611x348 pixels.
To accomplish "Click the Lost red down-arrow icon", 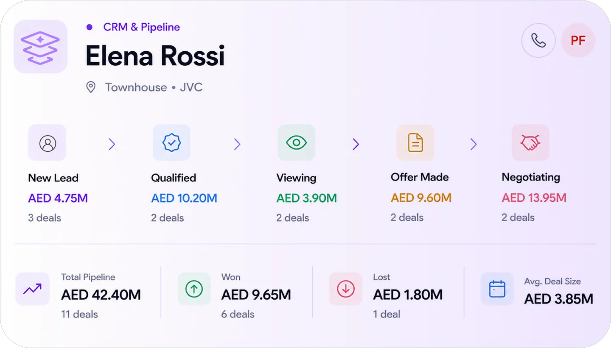I will click(346, 289).
